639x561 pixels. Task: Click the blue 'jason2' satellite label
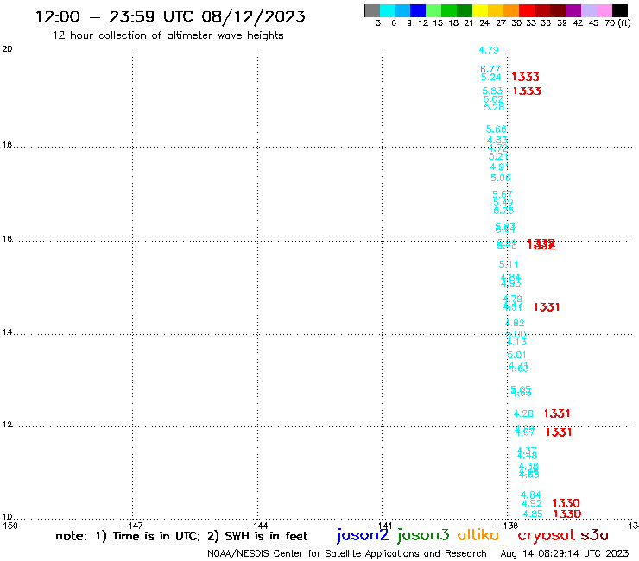coord(363,535)
